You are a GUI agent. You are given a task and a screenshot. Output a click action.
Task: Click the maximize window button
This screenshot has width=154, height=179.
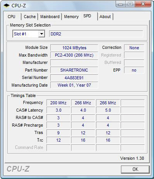pyautogui.click(x=130, y=4)
